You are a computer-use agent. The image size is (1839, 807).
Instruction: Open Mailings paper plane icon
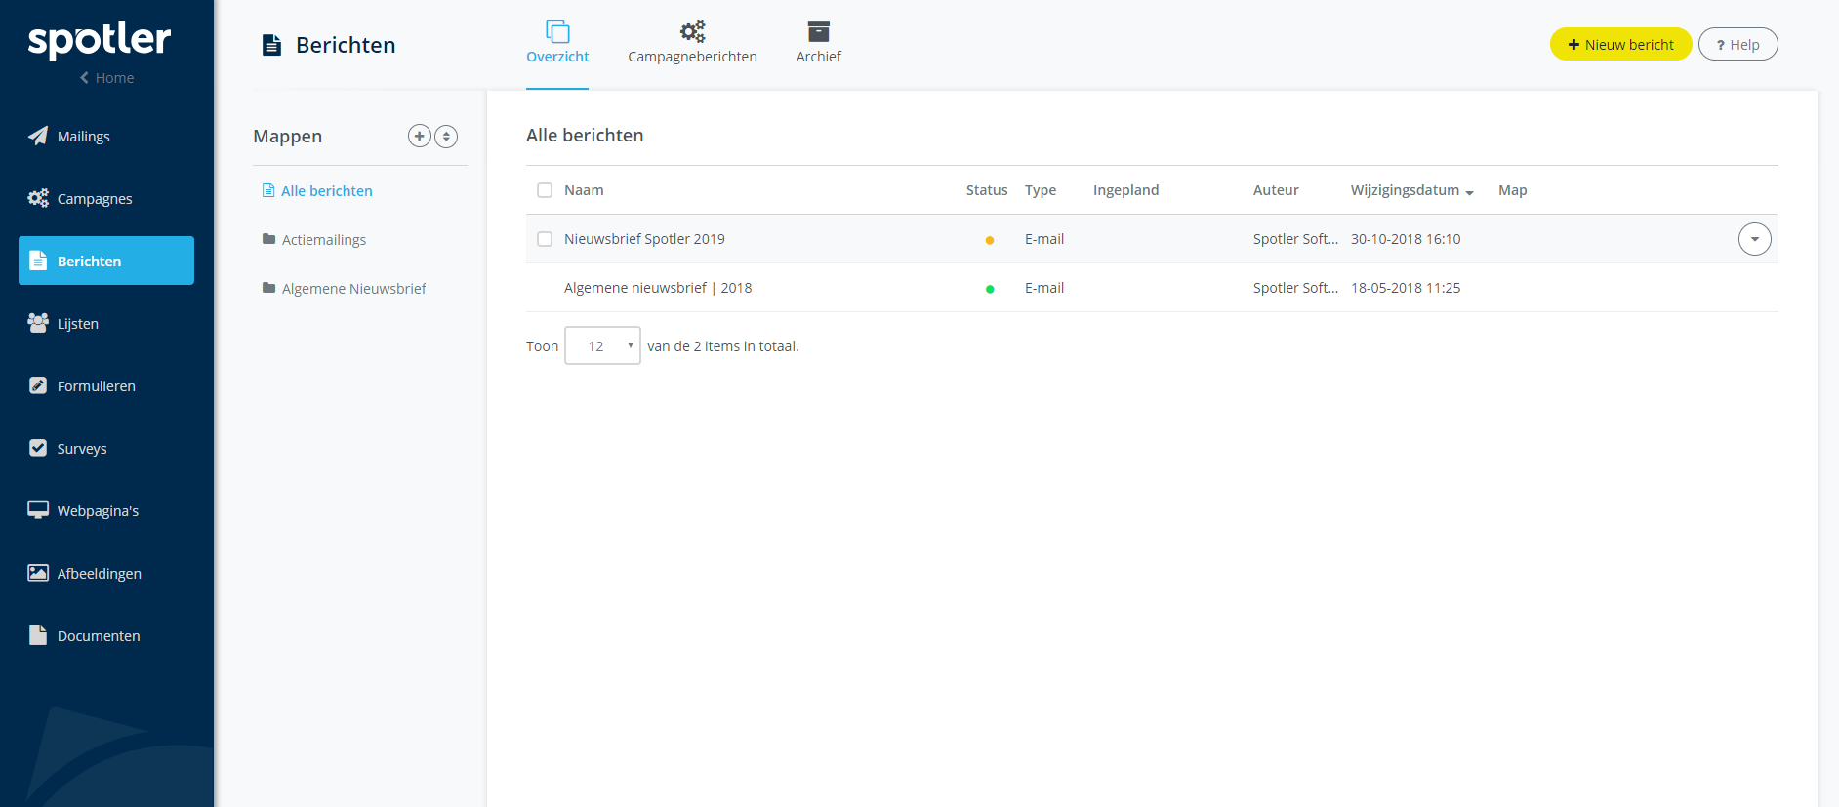pyautogui.click(x=38, y=136)
